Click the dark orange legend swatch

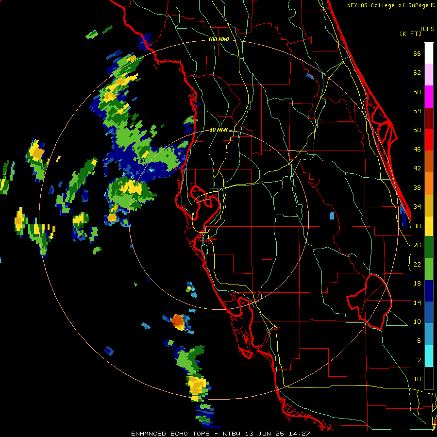point(429,162)
